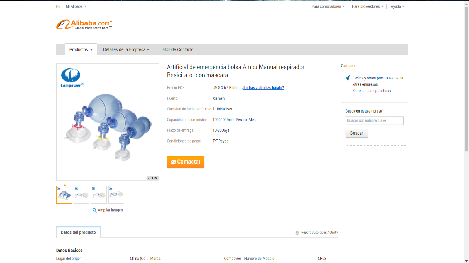Select the second product thumbnail
Screen dimensions: 469x263
(81, 195)
